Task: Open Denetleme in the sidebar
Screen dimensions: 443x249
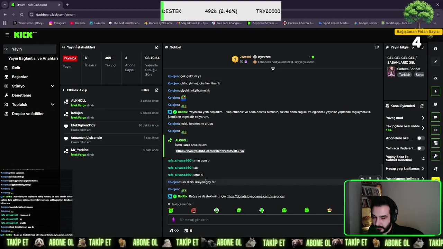Action: pyautogui.click(x=29, y=95)
